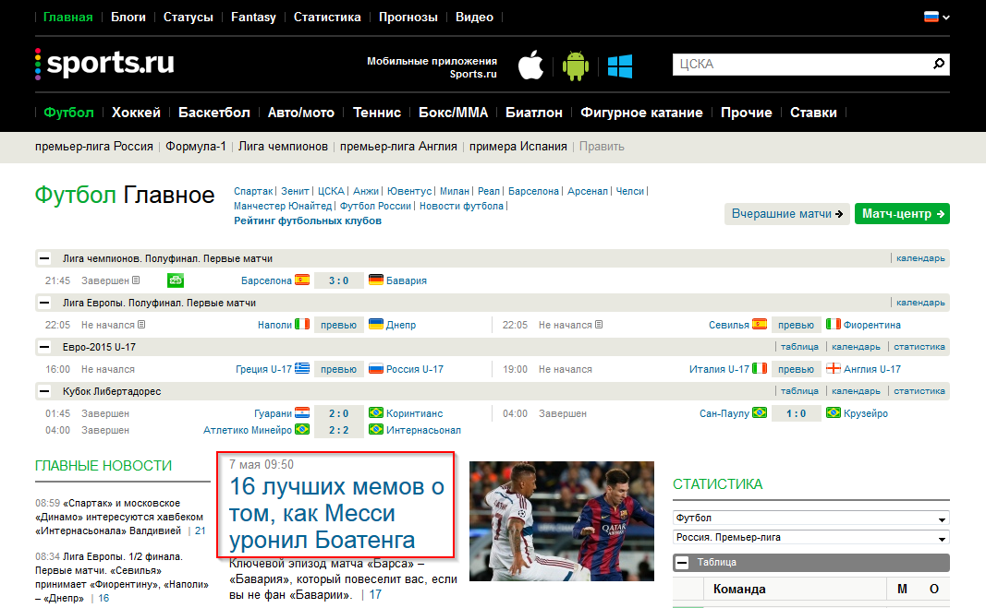Open календарь link for Лига чемпионов
This screenshot has width=986, height=608.
pyautogui.click(x=920, y=258)
